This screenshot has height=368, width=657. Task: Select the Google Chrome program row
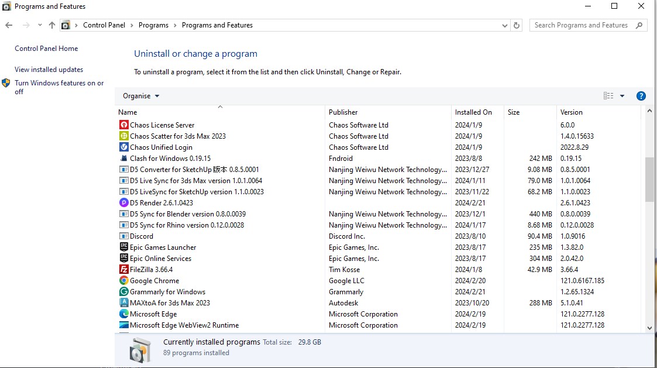point(379,280)
